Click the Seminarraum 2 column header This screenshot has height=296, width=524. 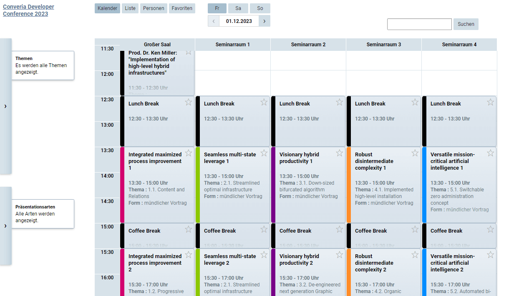pyautogui.click(x=308, y=45)
